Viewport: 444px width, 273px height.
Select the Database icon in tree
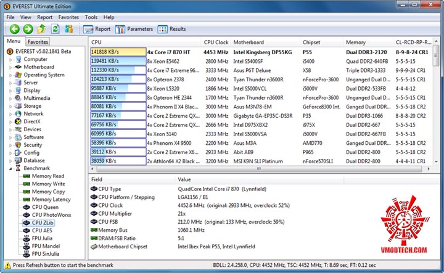pyautogui.click(x=18, y=160)
